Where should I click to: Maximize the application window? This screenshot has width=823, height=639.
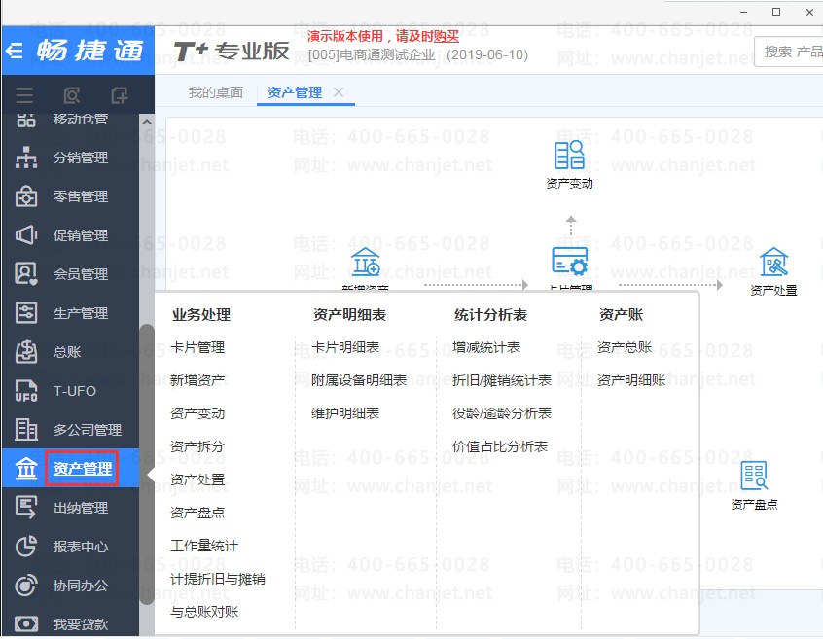pos(776,12)
